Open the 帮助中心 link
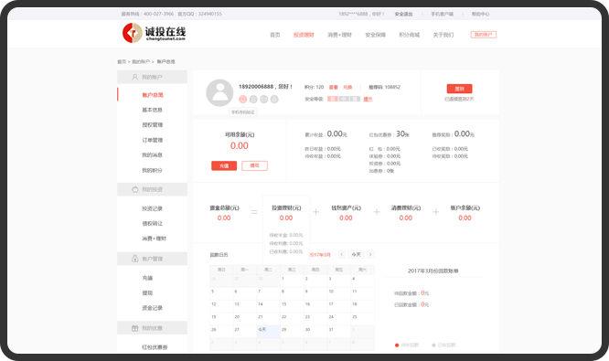 point(480,14)
